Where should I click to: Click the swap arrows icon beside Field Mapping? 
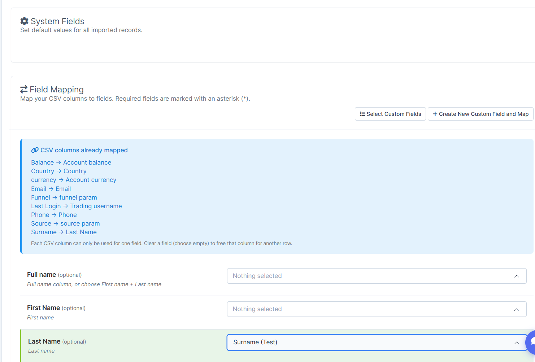pyautogui.click(x=24, y=89)
